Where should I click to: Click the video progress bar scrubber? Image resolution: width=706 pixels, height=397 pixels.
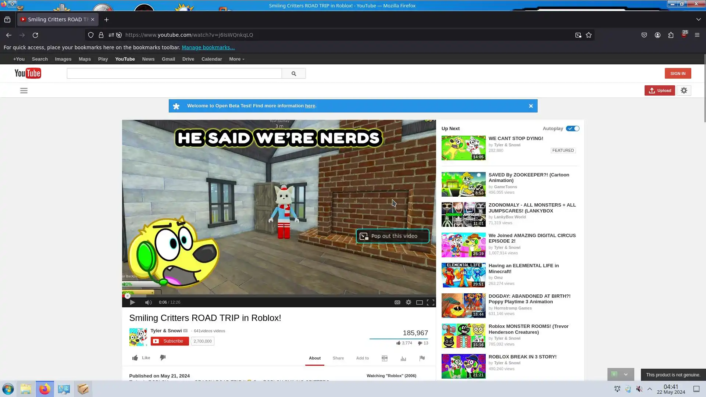coord(128,296)
